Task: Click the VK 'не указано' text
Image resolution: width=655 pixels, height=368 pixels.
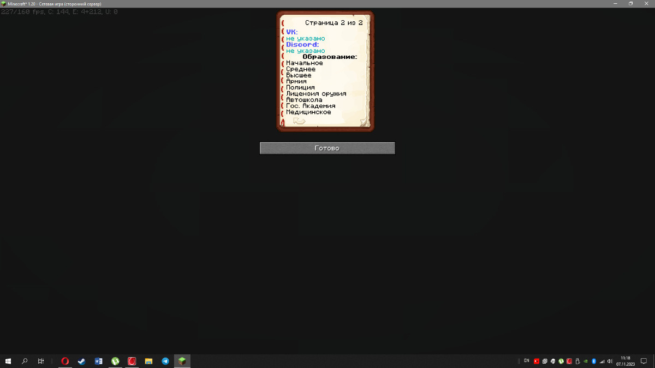Action: (x=305, y=39)
